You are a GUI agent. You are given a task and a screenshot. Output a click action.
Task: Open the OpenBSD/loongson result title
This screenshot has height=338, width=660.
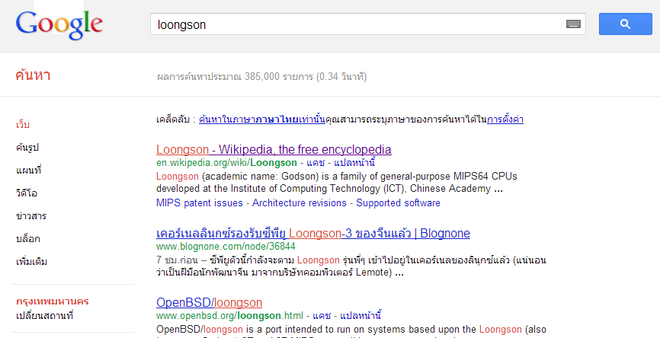point(209,302)
